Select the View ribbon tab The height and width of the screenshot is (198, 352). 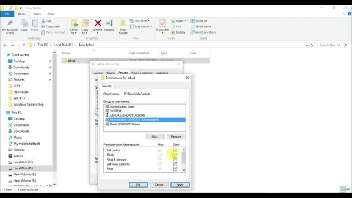pyautogui.click(x=51, y=14)
